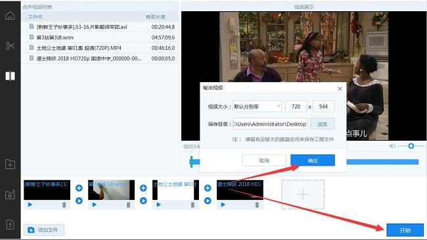Delete the 第3站第3讲.wmv clip

coord(128,204)
